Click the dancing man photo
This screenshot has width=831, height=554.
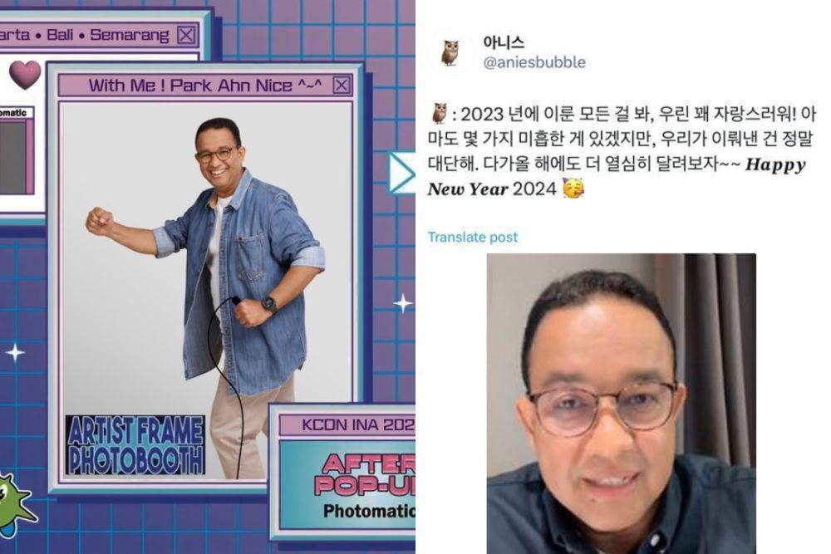tap(207, 292)
